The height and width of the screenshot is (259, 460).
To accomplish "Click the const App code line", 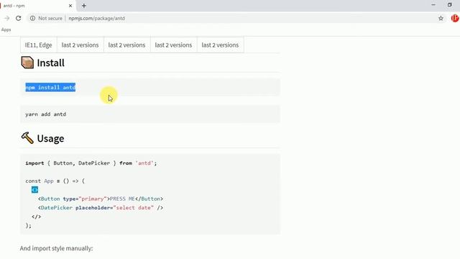I will click(55, 181).
